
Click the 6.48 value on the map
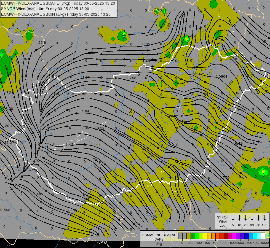pyautogui.click(x=37, y=194)
